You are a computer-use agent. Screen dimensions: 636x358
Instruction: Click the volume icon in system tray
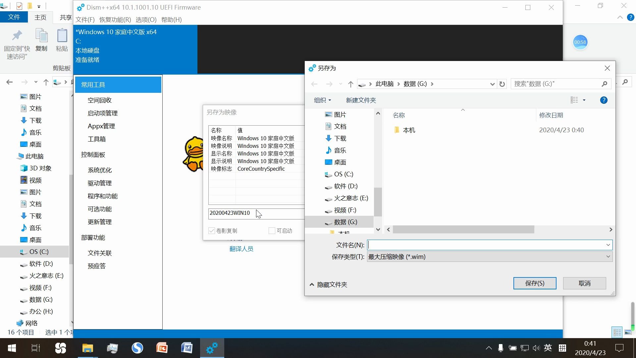coord(536,348)
